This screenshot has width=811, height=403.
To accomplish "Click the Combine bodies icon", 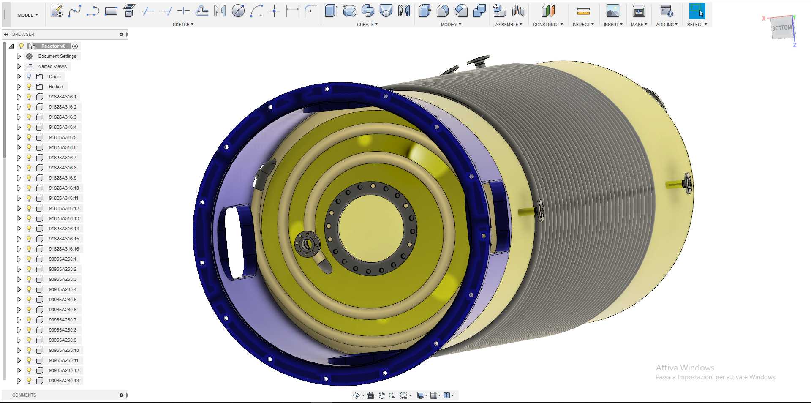I will (479, 11).
